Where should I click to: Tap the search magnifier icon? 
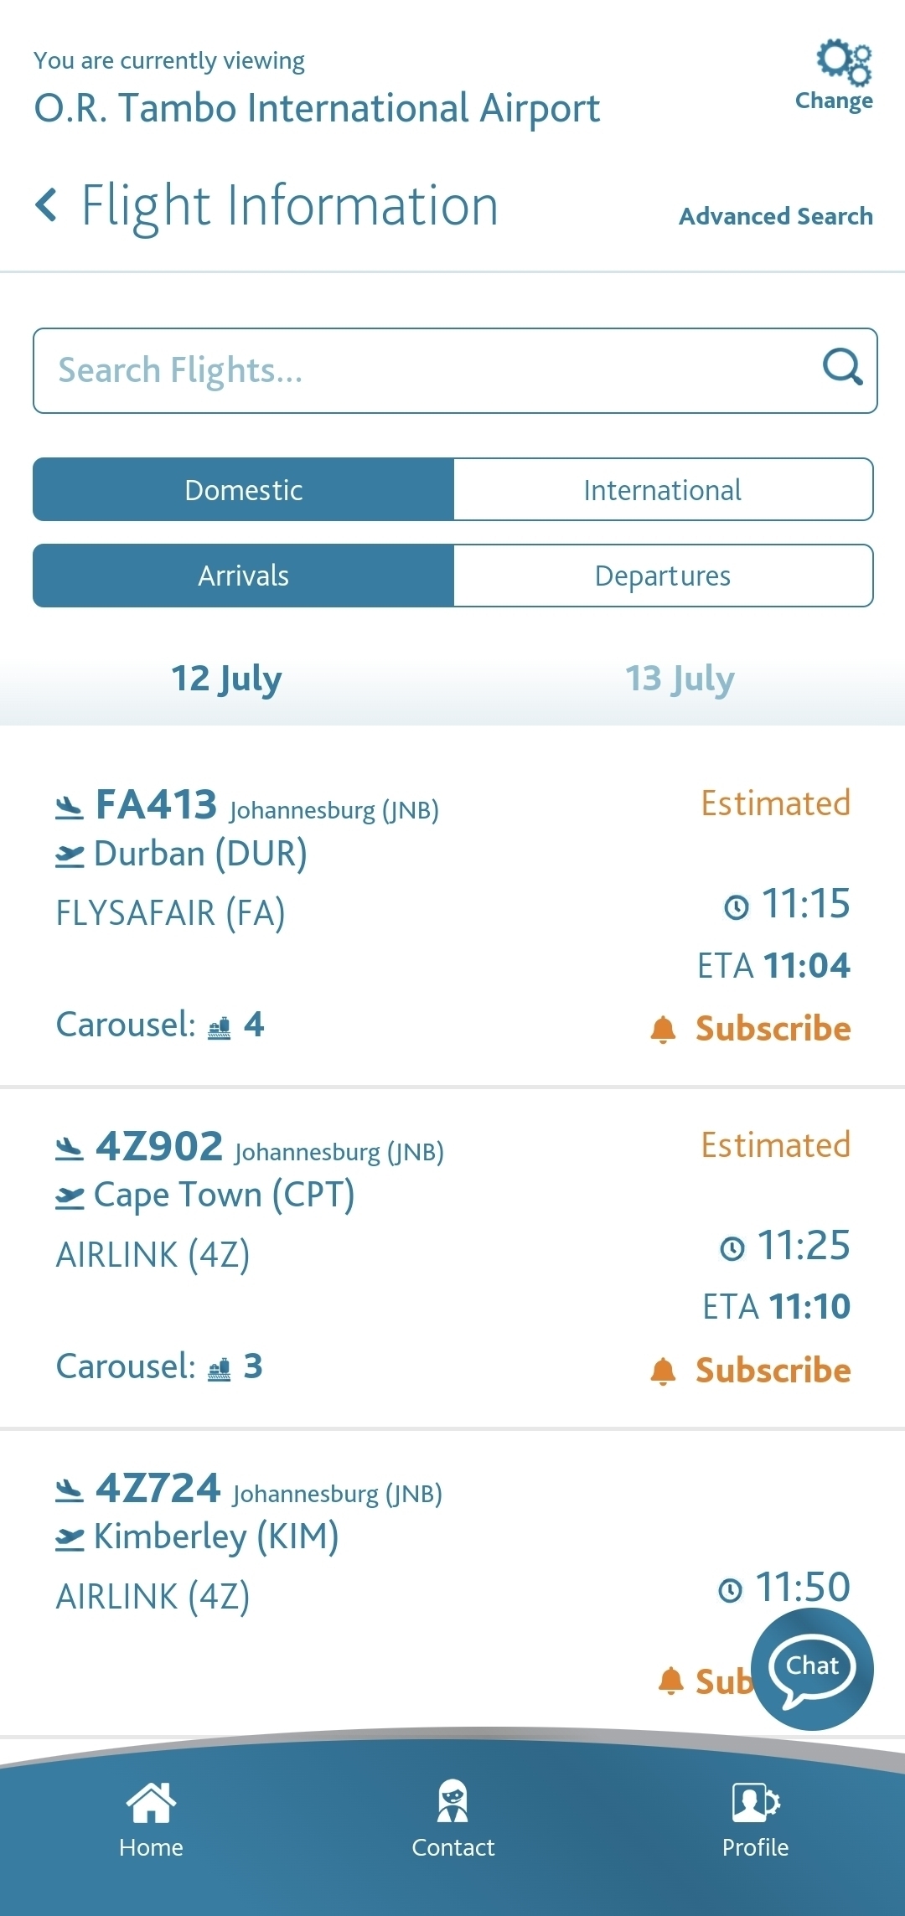point(841,367)
